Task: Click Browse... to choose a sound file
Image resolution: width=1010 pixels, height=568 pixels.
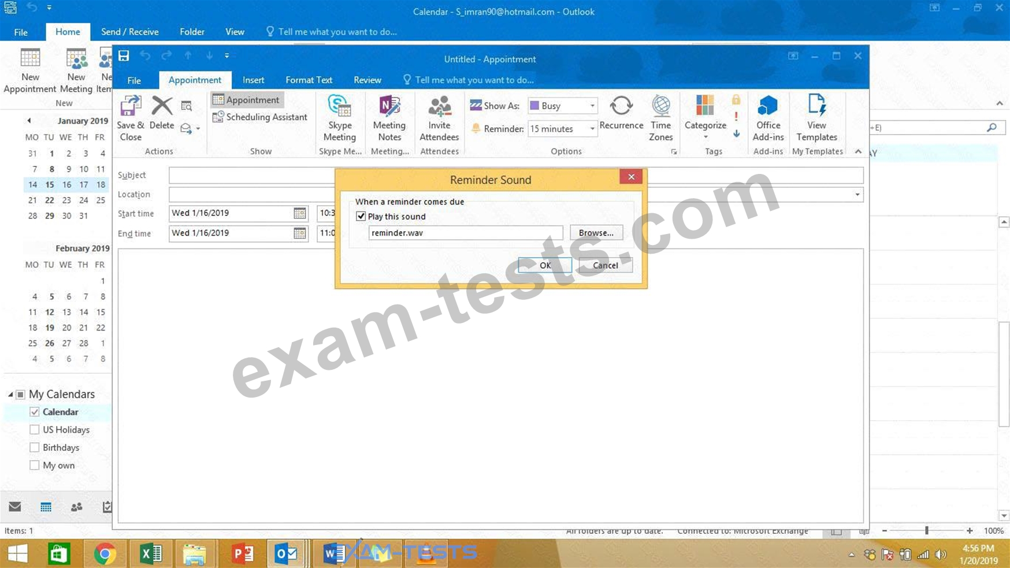Action: (596, 233)
